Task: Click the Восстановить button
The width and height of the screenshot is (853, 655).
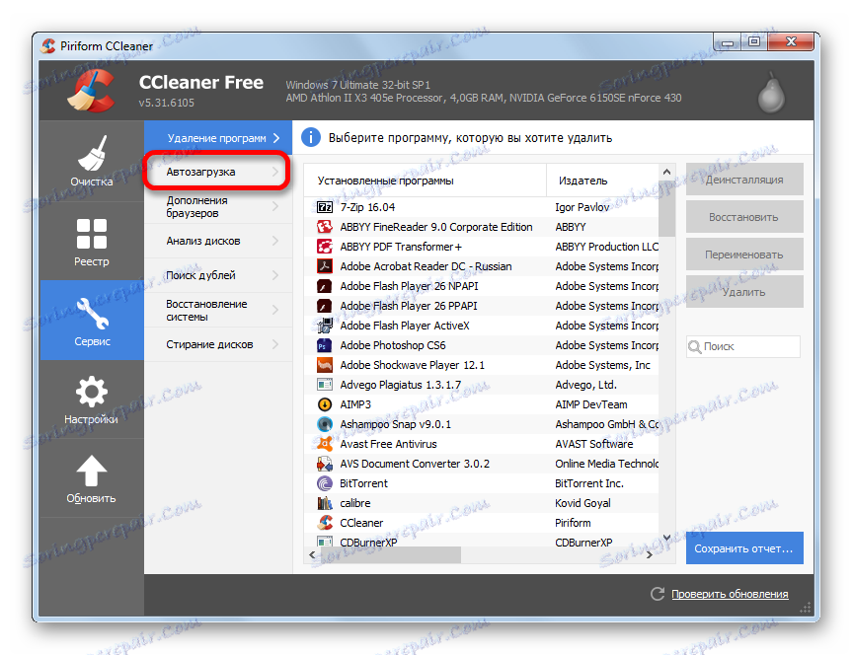Action: [x=744, y=217]
